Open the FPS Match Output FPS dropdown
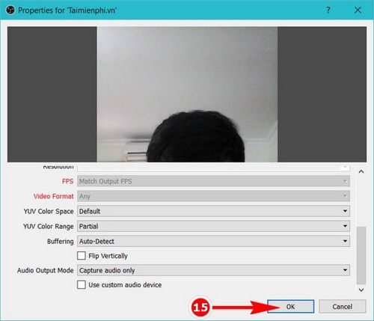 (213, 181)
